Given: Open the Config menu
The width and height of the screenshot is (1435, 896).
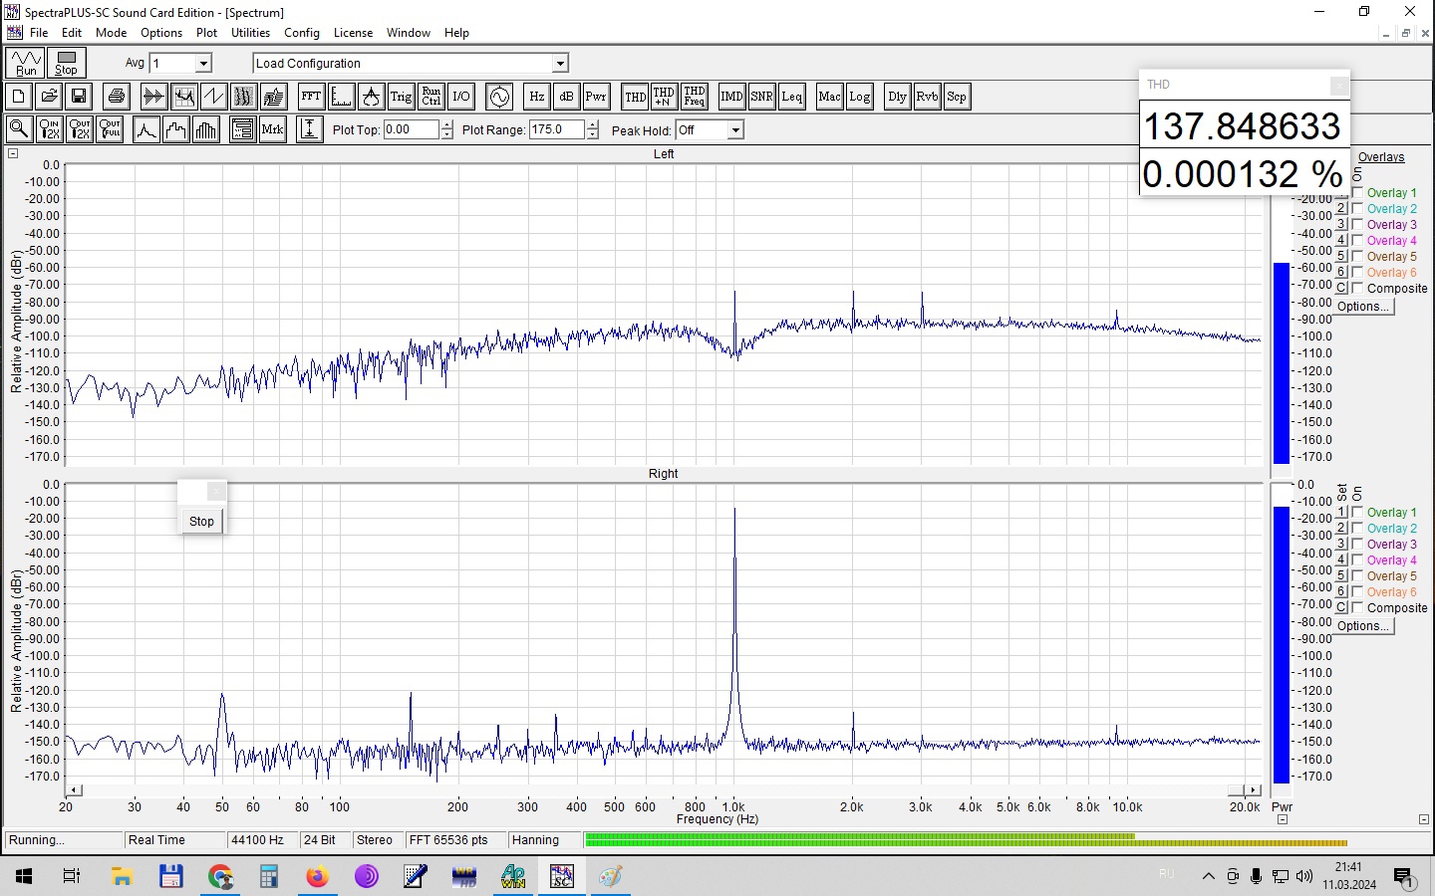Looking at the screenshot, I should pyautogui.click(x=302, y=33).
